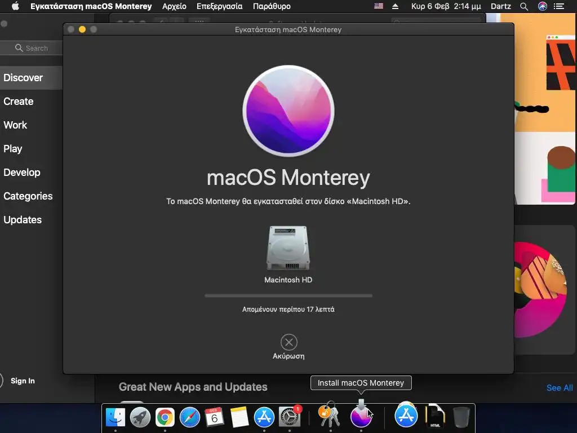Open Google Chrome from the Dock
Screen dimensions: 577x433
(165, 417)
